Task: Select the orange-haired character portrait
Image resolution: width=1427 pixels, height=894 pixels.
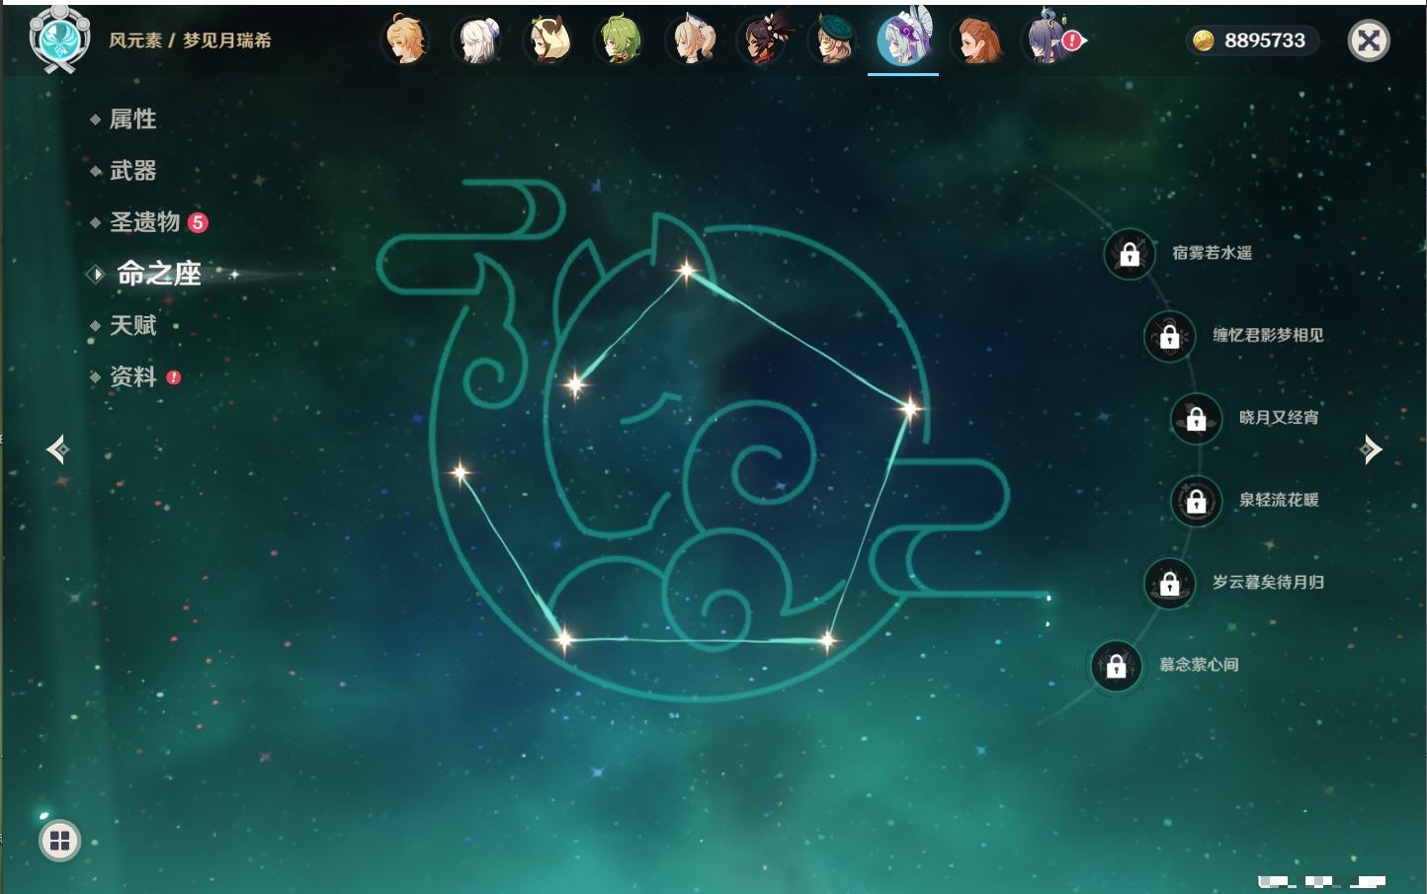Action: [977, 41]
